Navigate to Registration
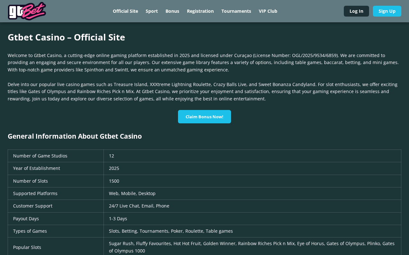The image size is (409, 255). click(x=200, y=11)
